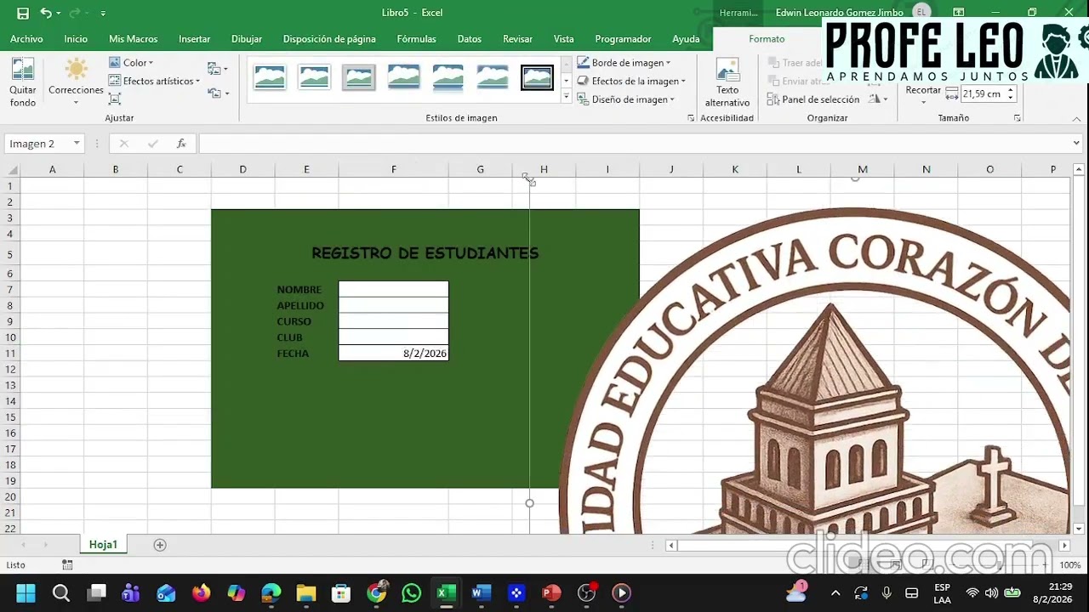Screen dimensions: 1089x612
Task: Open Efectos de la imagen dropdown
Action: 631,81
